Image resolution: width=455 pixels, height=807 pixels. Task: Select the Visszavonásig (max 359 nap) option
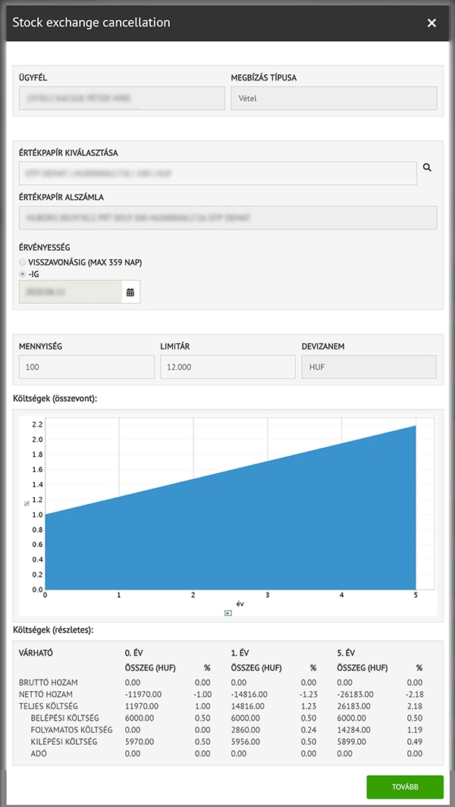coord(23,262)
